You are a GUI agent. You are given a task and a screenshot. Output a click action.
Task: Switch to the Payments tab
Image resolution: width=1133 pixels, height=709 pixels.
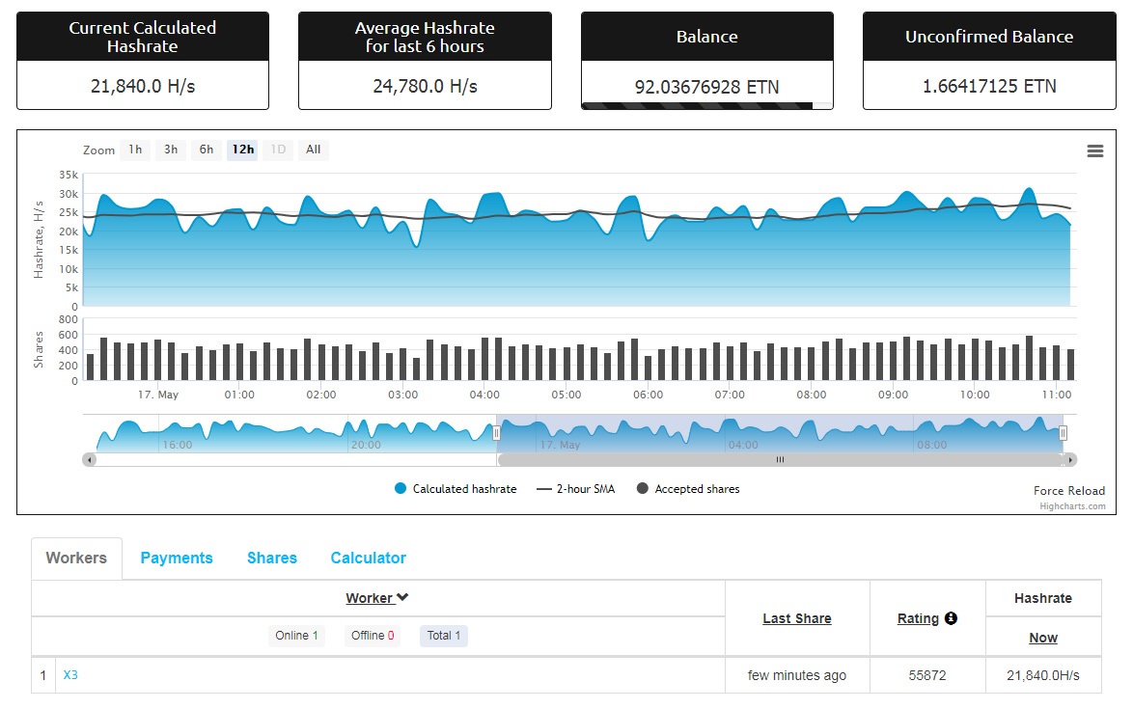tap(177, 559)
